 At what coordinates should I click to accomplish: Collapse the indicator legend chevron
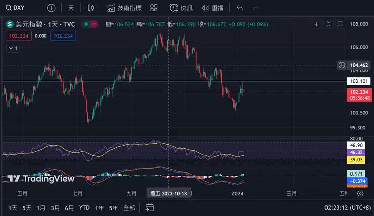(x=13, y=48)
